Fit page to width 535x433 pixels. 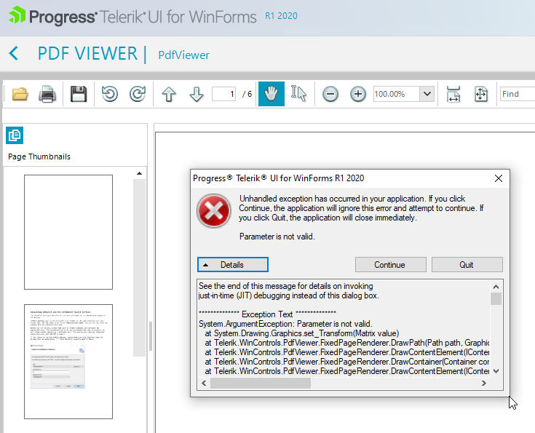[453, 94]
